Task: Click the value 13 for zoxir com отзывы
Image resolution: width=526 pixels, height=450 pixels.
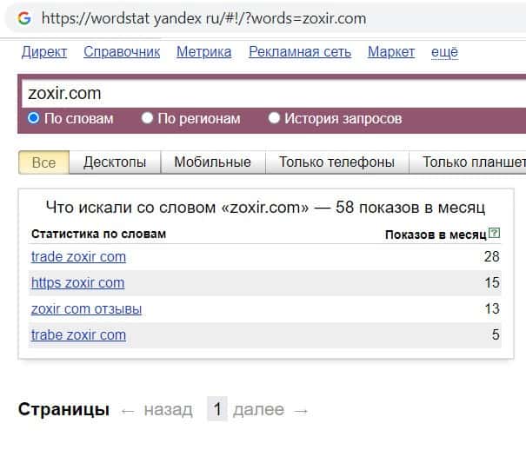Action: 492,308
